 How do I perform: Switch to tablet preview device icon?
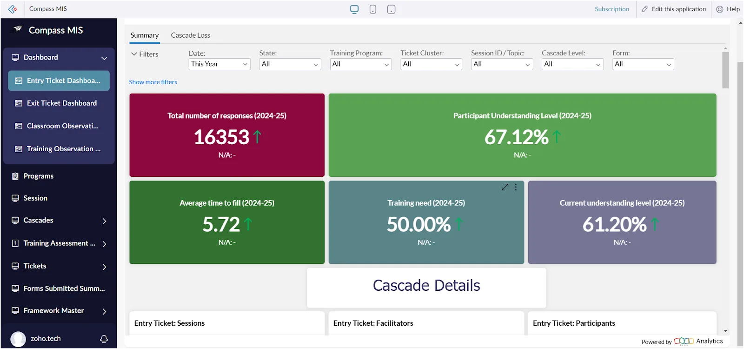392,9
